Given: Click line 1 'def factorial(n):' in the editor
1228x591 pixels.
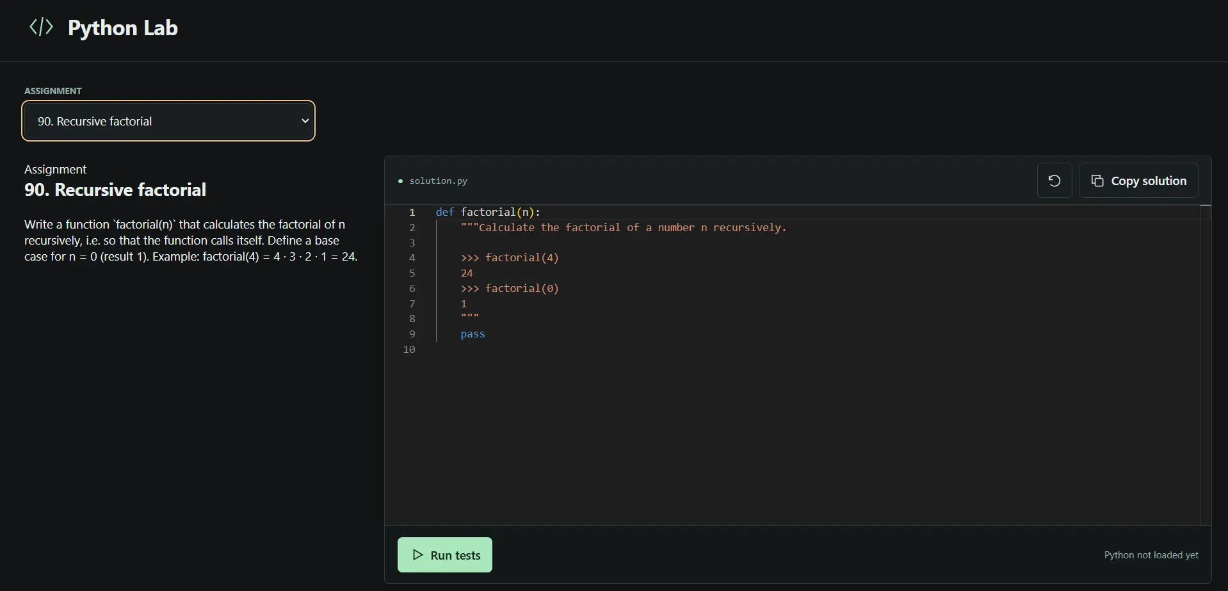Looking at the screenshot, I should [488, 212].
